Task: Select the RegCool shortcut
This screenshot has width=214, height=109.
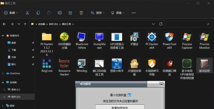Action: pos(47,63)
